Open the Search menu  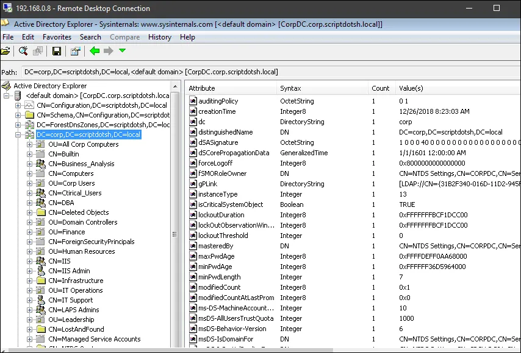click(x=90, y=37)
